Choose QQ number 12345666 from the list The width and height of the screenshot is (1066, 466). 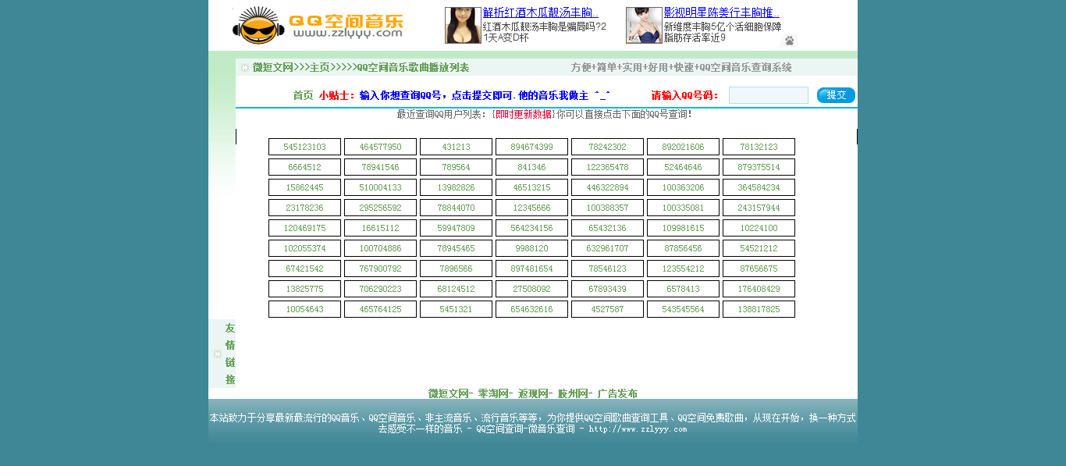tap(531, 208)
